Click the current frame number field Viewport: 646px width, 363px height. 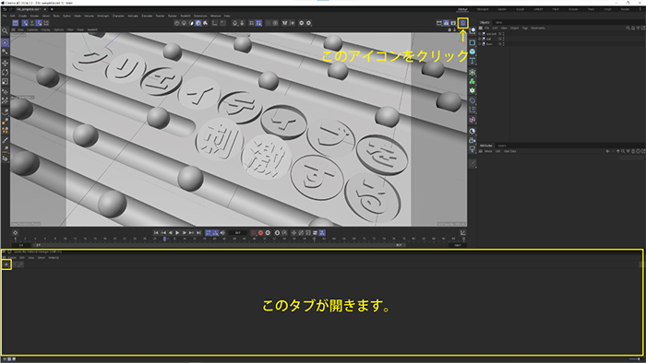[x=238, y=233]
